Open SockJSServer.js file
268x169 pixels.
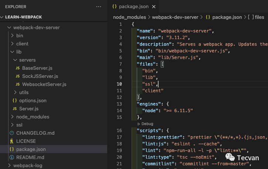click(x=40, y=76)
